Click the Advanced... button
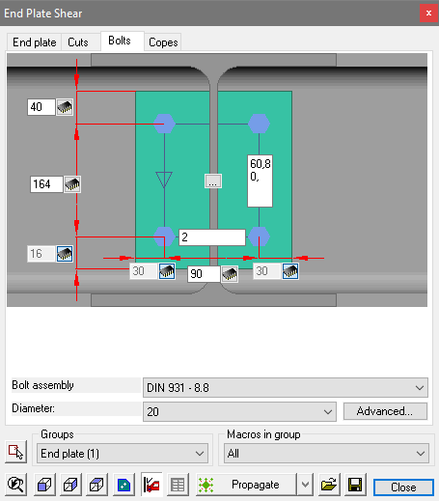This screenshot has height=501, width=439. point(385,411)
